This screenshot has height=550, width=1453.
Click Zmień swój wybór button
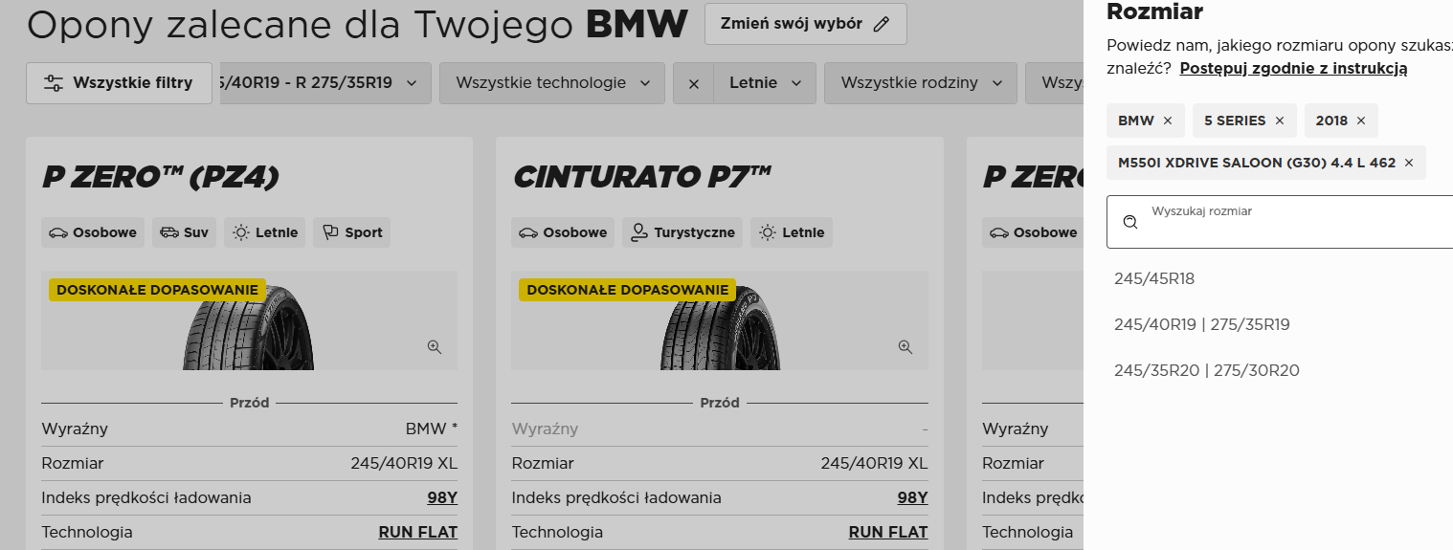[x=805, y=24]
